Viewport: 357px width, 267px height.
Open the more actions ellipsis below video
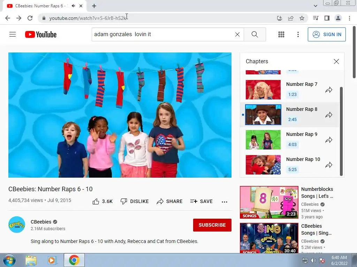225,202
